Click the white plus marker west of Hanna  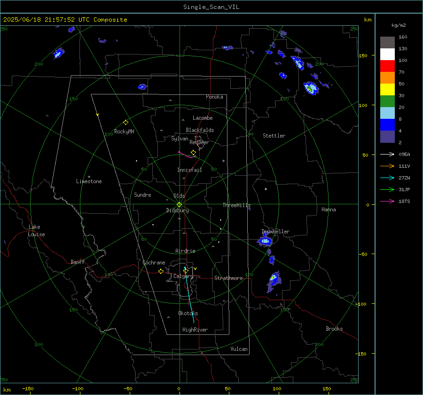point(266,189)
